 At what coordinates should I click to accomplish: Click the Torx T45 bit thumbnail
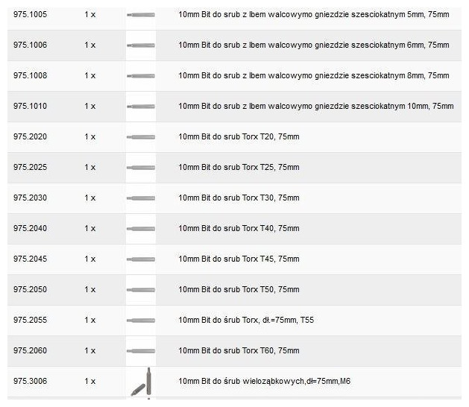click(x=141, y=259)
